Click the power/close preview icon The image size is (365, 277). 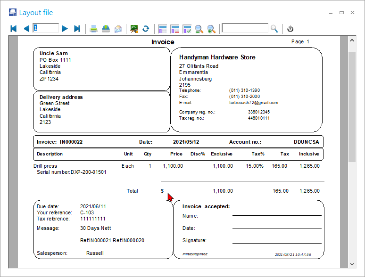coord(290,29)
